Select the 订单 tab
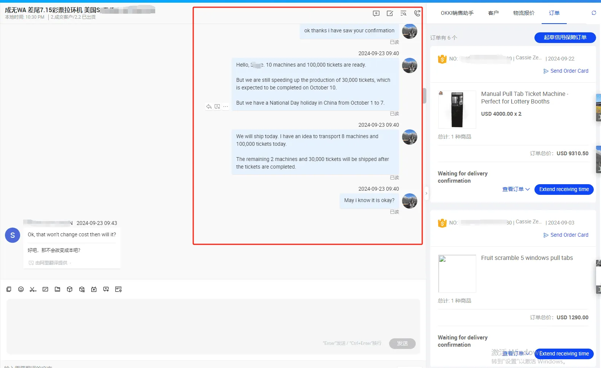Image resolution: width=601 pixels, height=368 pixels. [x=554, y=13]
